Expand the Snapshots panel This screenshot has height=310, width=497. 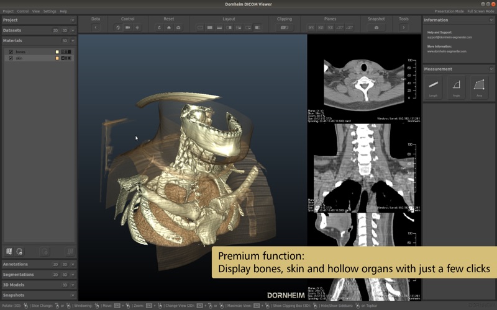pyautogui.click(x=73, y=296)
